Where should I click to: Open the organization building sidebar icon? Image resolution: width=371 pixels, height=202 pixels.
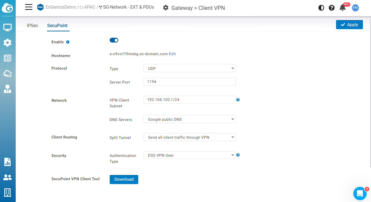pyautogui.click(x=7, y=193)
